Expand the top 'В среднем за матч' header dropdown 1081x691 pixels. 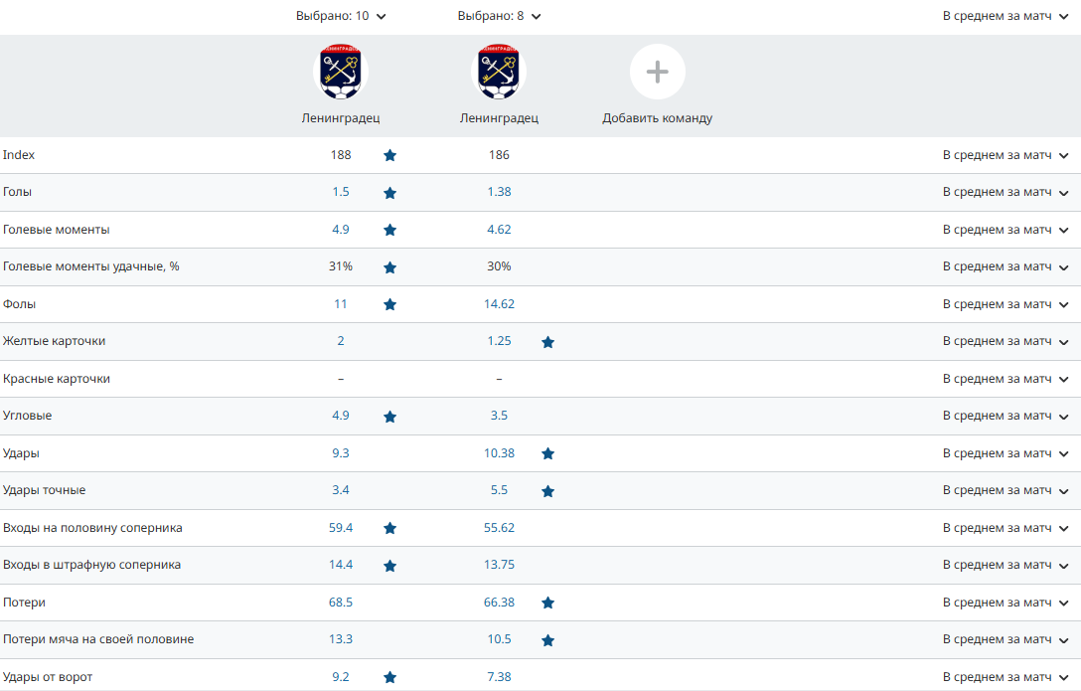1005,16
